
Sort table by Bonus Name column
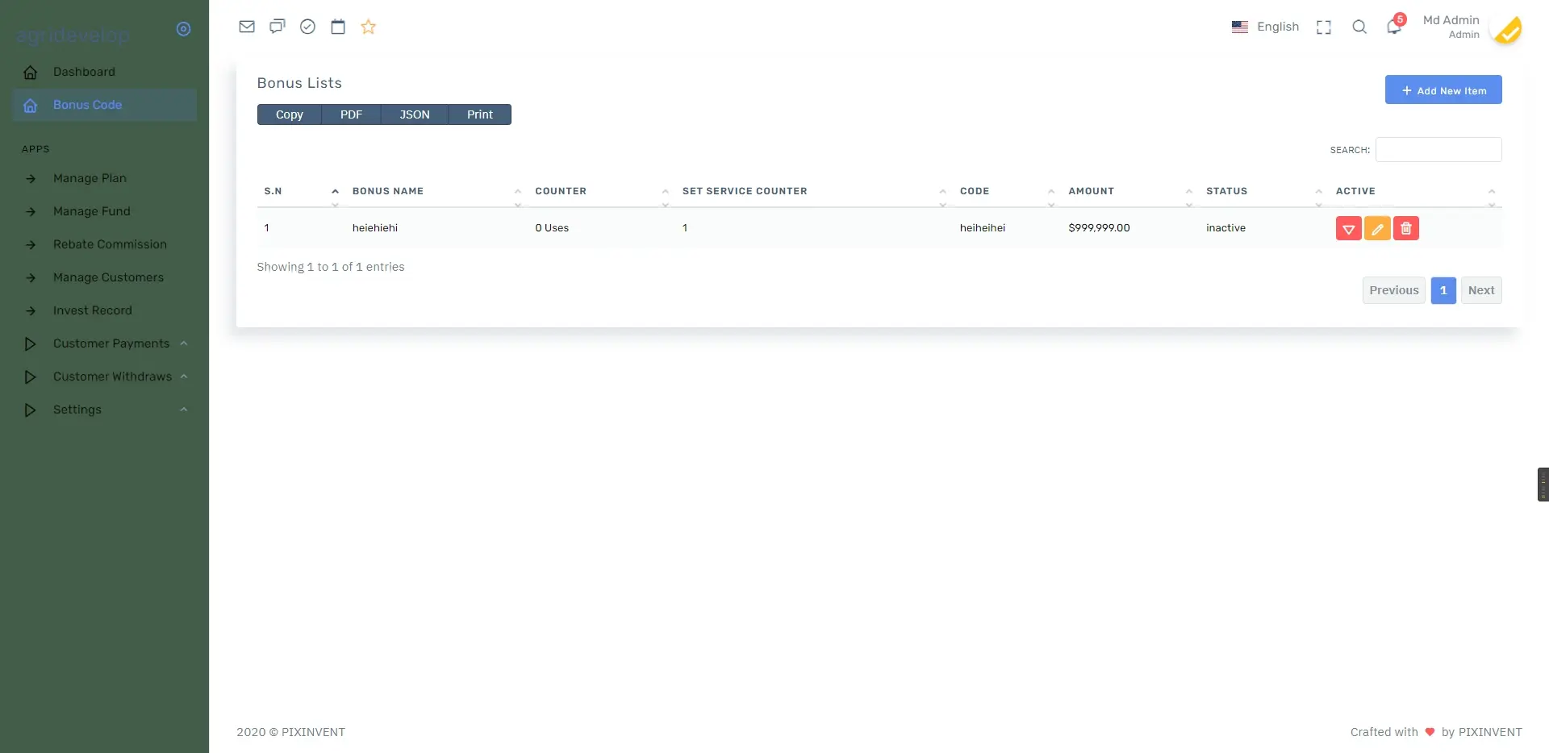point(436,191)
